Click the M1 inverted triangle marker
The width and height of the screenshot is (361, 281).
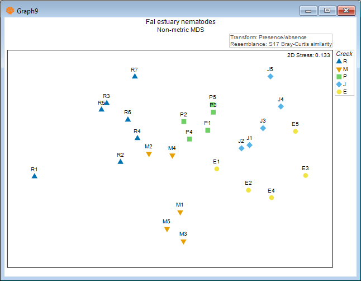tap(180, 213)
